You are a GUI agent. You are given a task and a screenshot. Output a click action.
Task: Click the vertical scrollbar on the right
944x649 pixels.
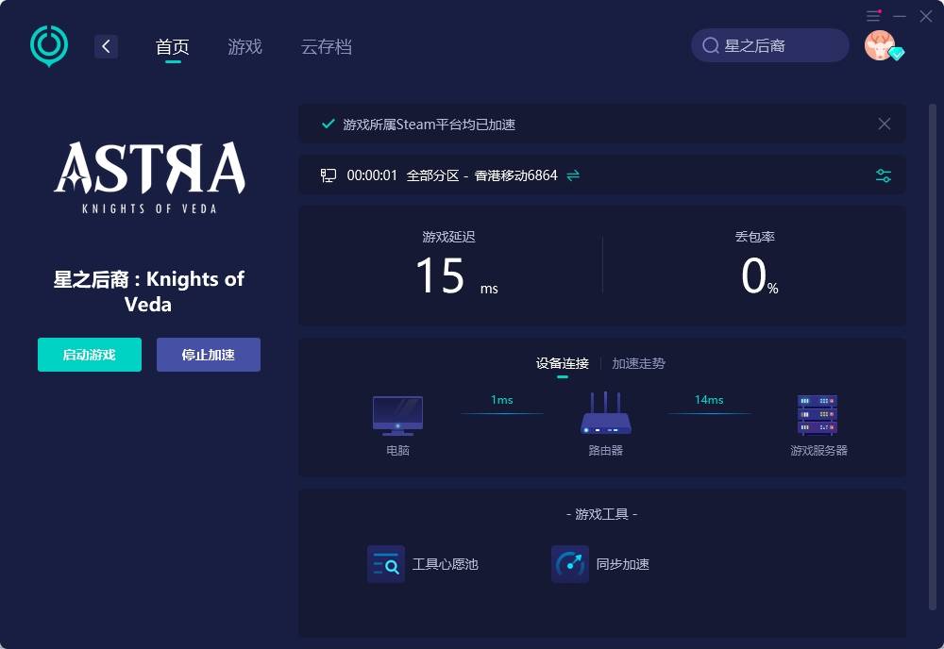coord(933,358)
